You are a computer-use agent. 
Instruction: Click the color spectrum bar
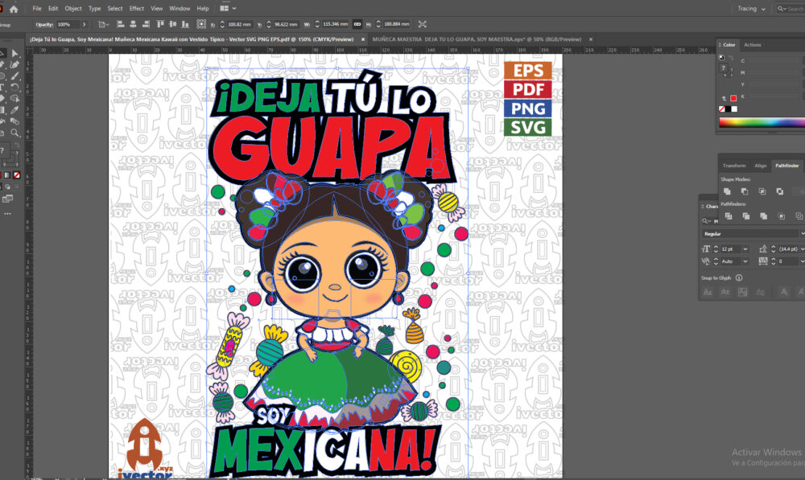tap(762, 122)
